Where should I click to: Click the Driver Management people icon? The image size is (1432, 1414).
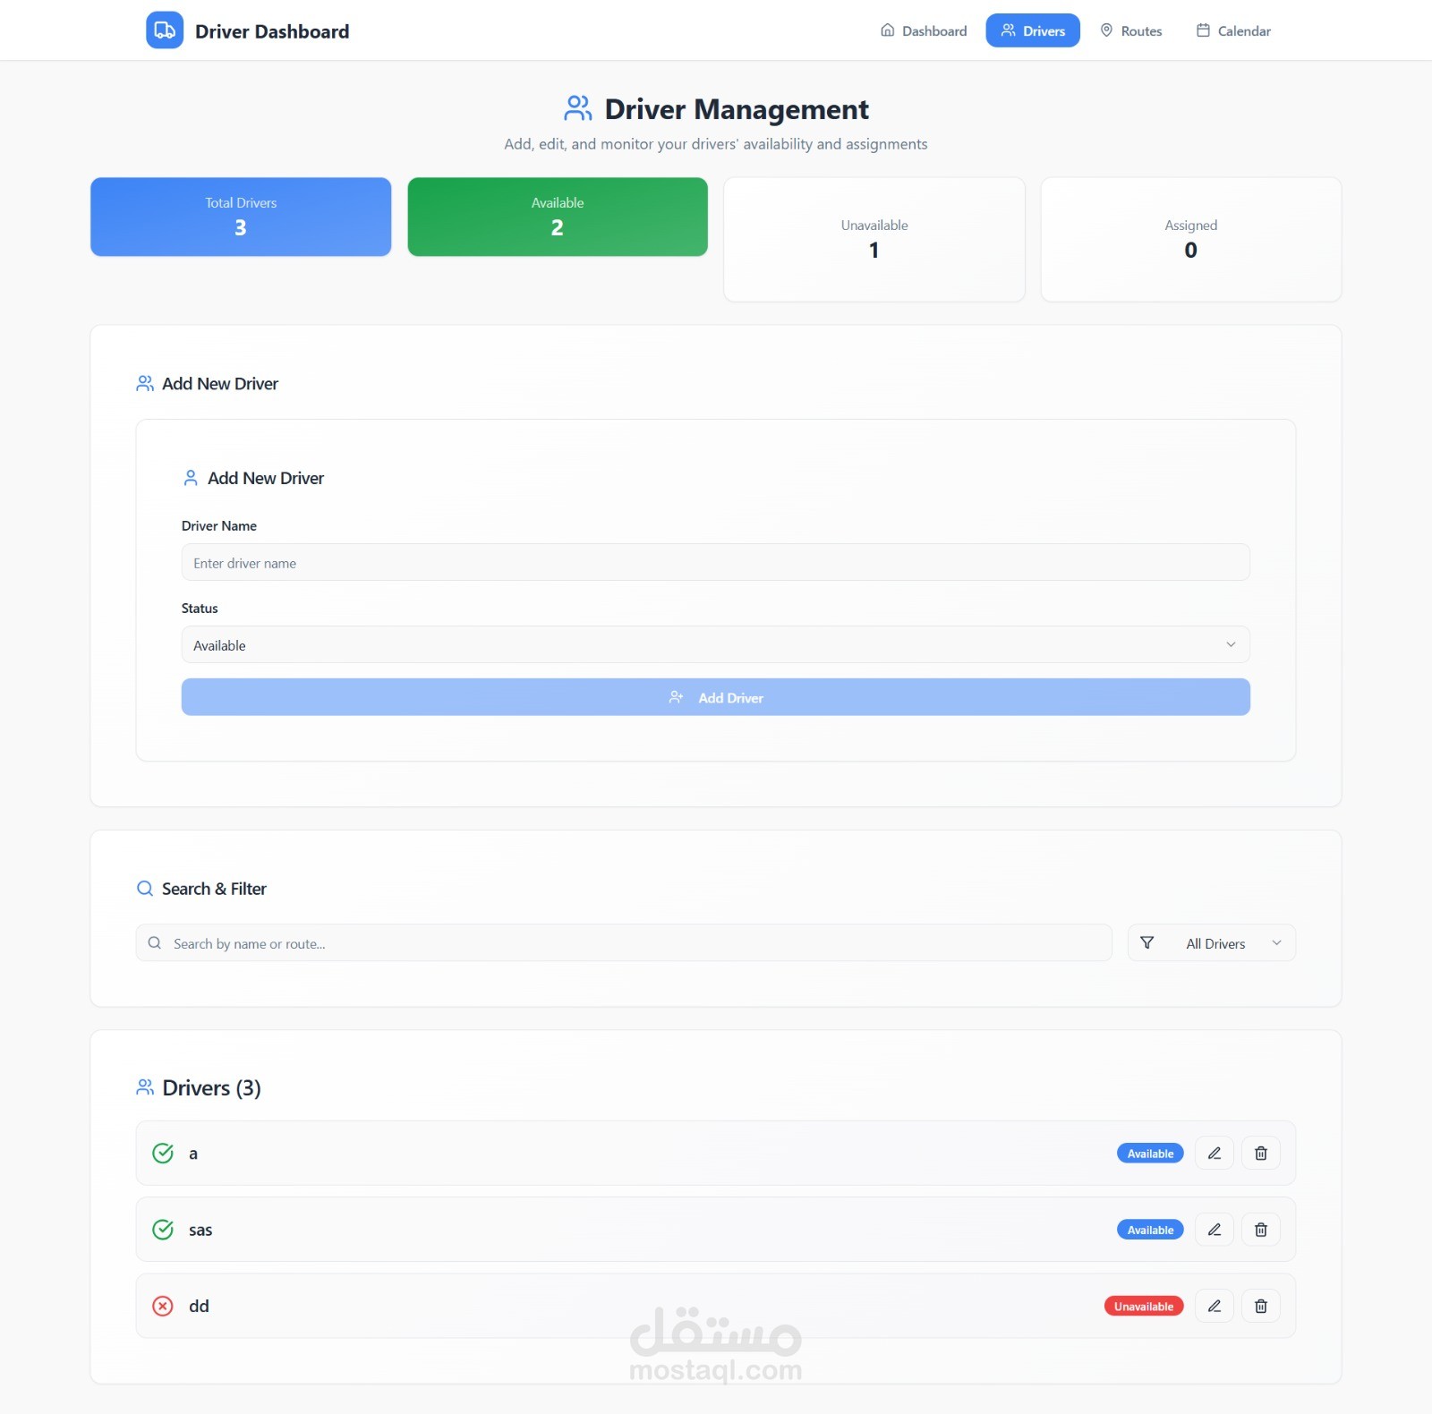[578, 108]
